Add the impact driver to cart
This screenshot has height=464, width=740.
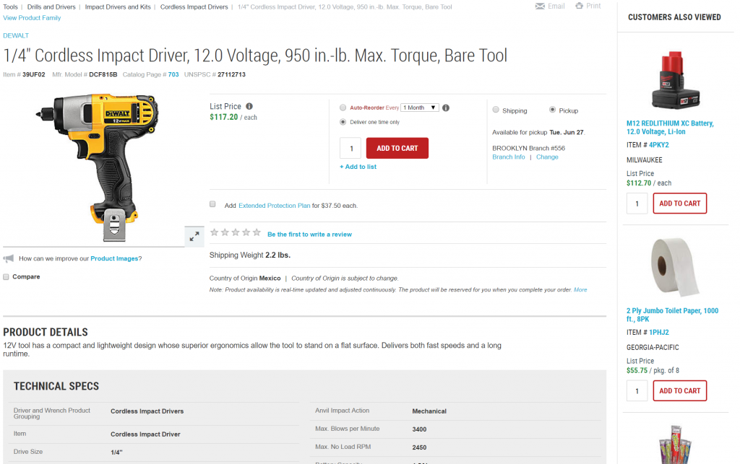(397, 148)
